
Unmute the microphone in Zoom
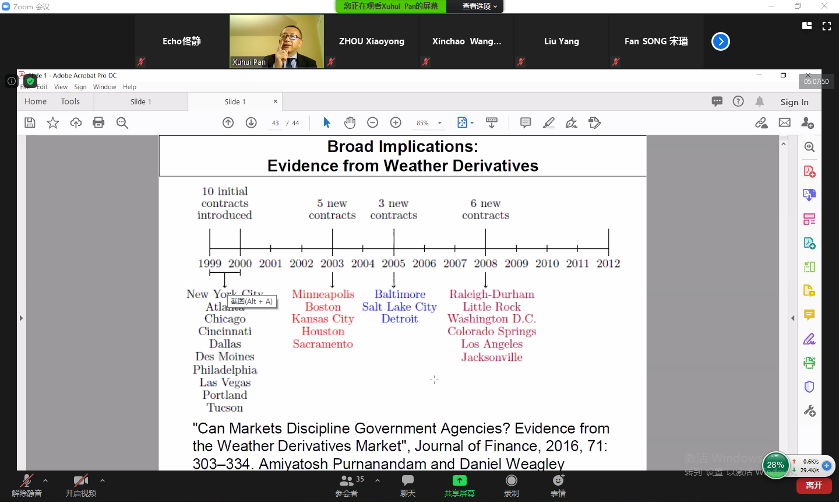coord(27,485)
